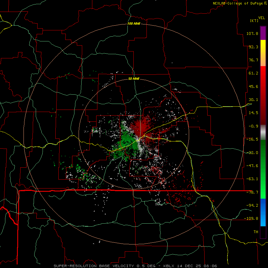
Task: Click the Super-Resolution Base Velocity caption
Action: [135, 266]
